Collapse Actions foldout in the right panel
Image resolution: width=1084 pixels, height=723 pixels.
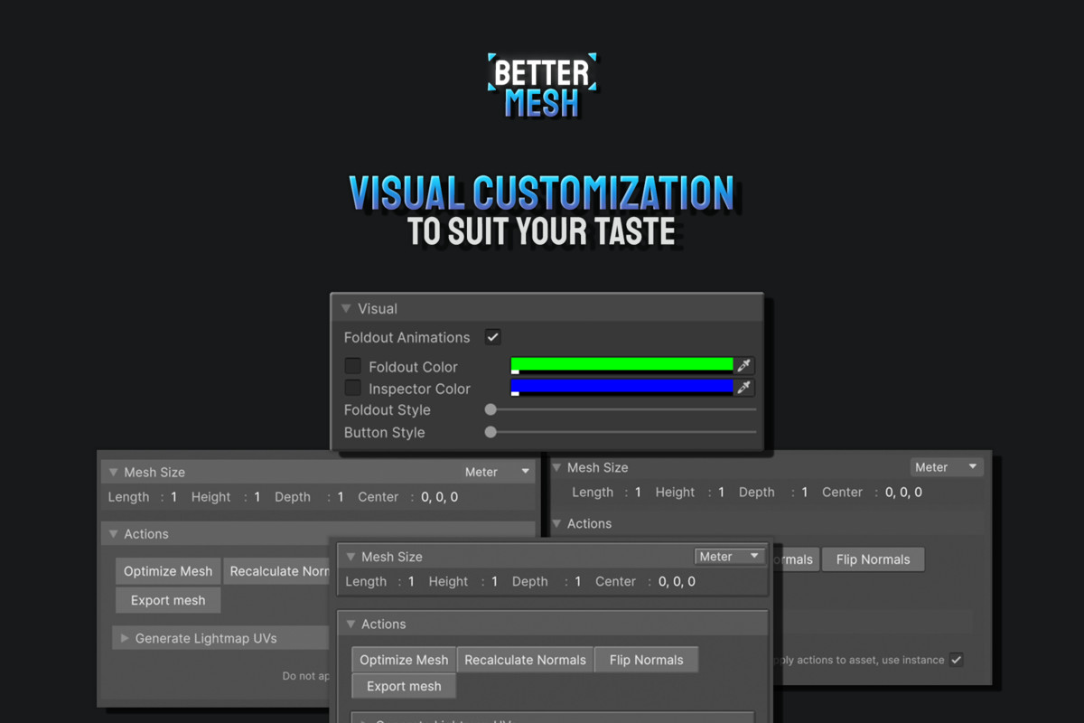pyautogui.click(x=556, y=523)
